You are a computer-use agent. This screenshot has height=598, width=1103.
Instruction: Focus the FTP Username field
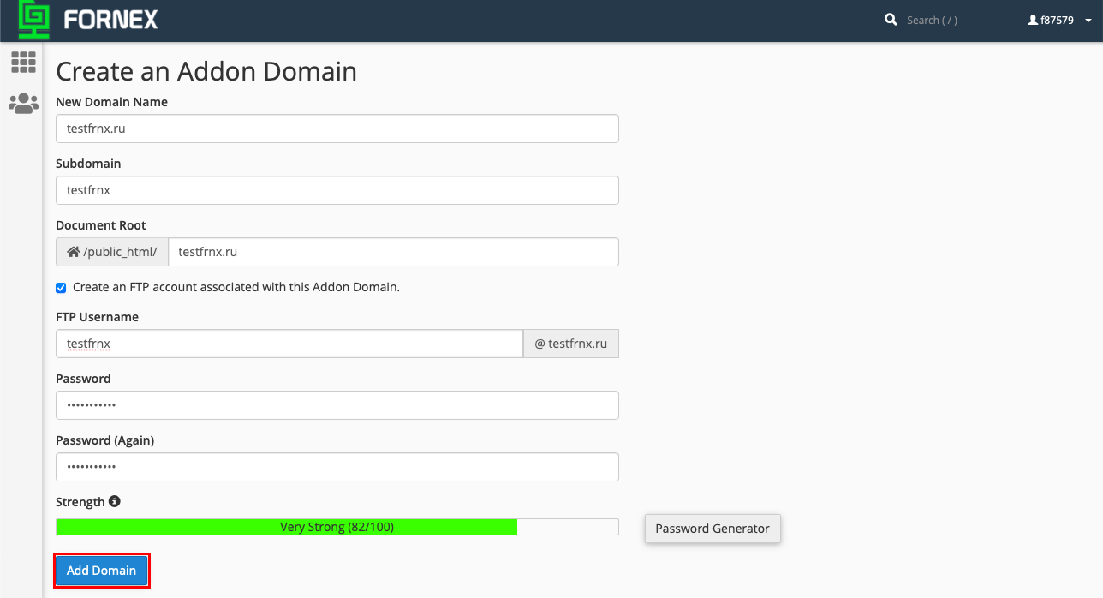(x=289, y=344)
